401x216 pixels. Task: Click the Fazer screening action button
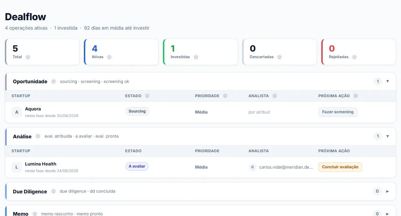(338, 112)
